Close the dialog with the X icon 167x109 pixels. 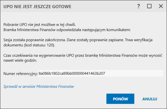[161, 6]
